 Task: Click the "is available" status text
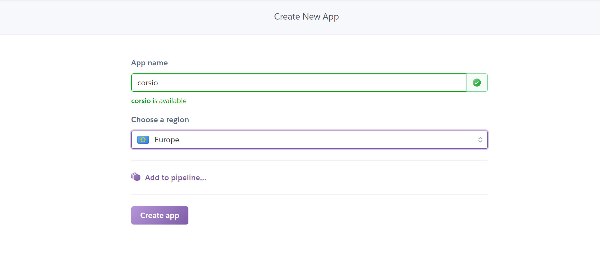(169, 101)
